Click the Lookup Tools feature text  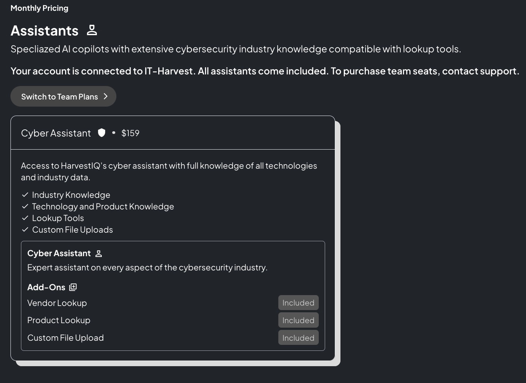58,218
